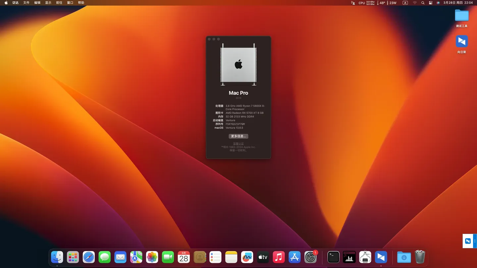Open the 调试工具 folder on the desktop
The image size is (477, 268).
[461, 16]
